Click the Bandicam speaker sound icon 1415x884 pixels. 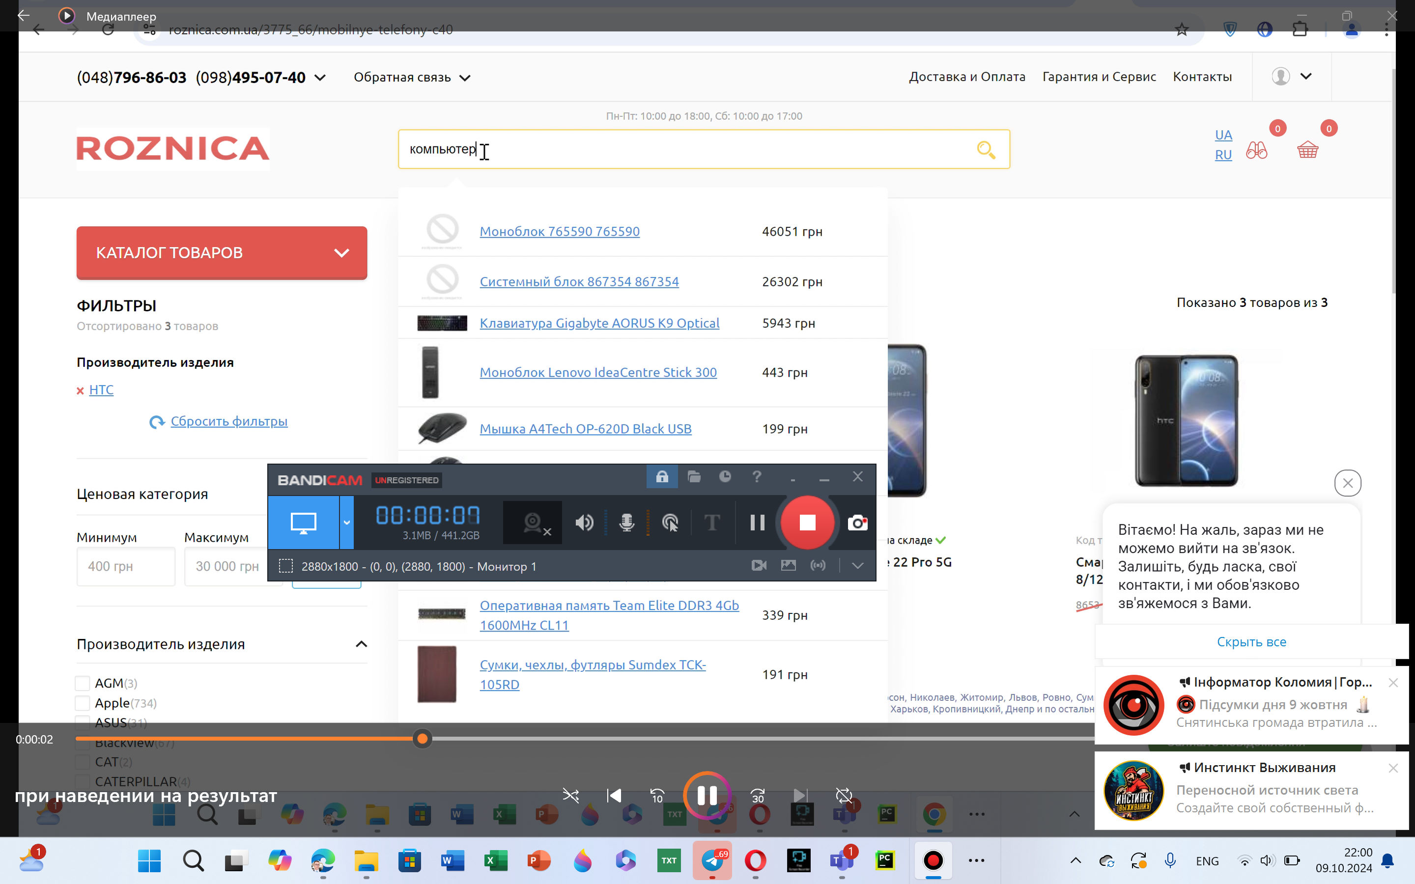click(584, 522)
